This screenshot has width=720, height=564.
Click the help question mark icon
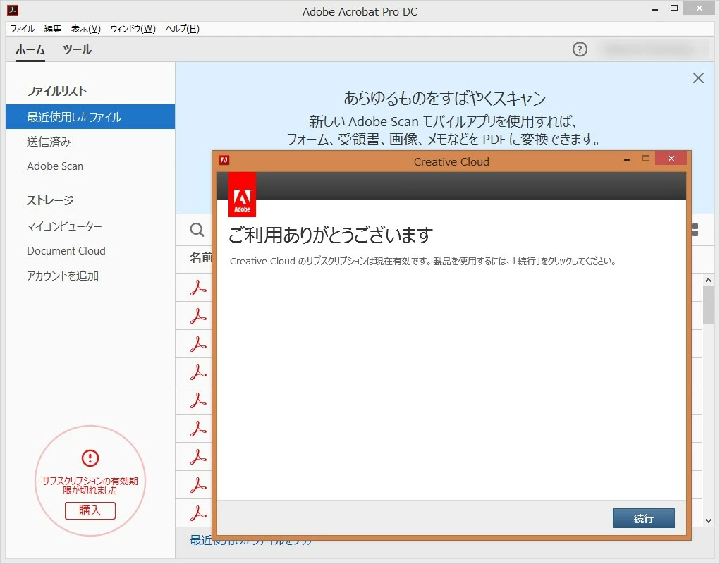(x=580, y=49)
